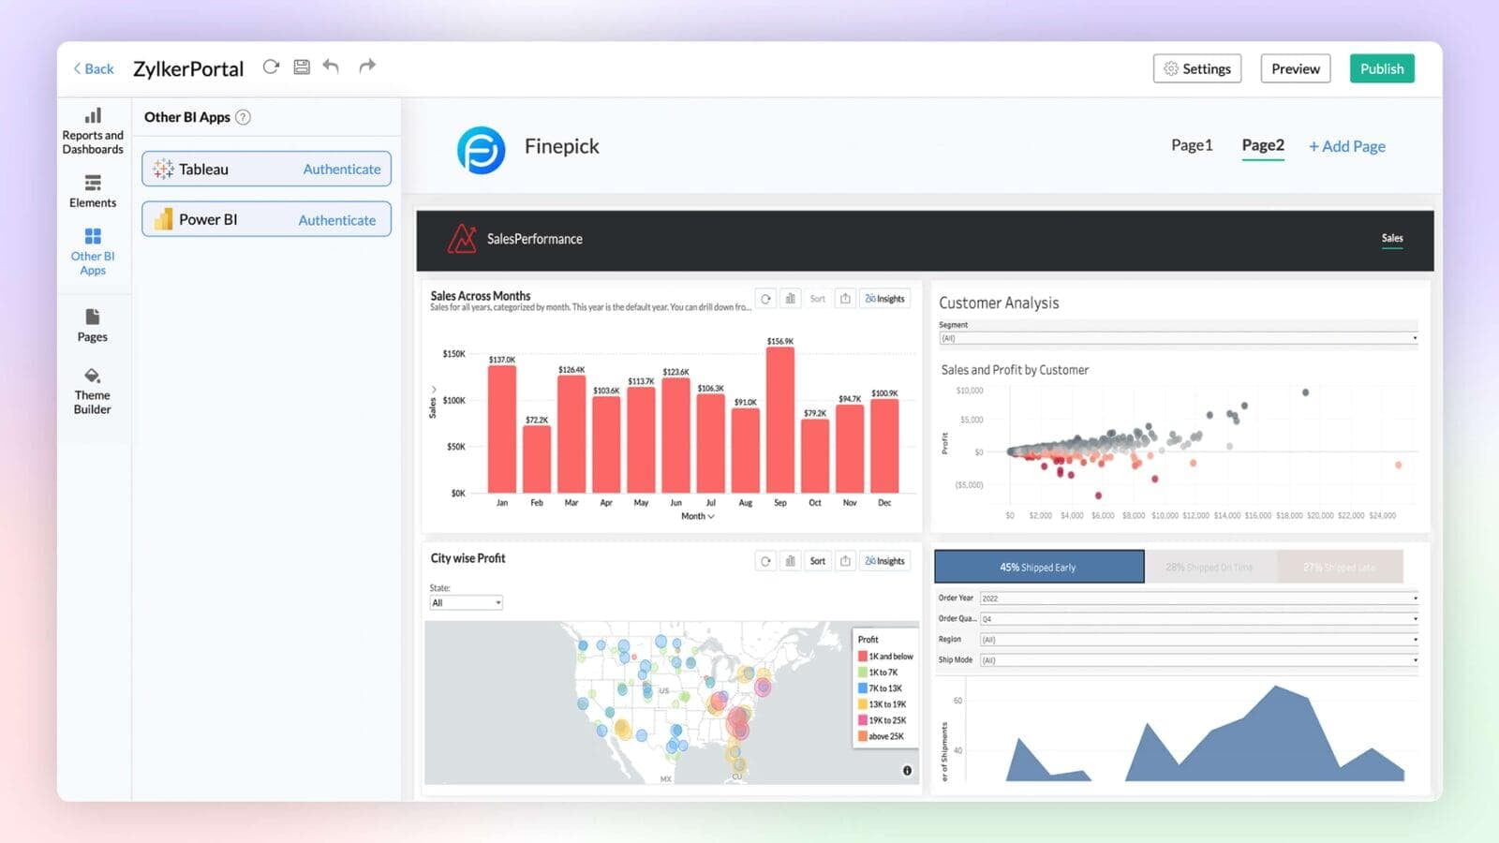
Task: Click the Power BI logo icon
Action: (x=163, y=219)
